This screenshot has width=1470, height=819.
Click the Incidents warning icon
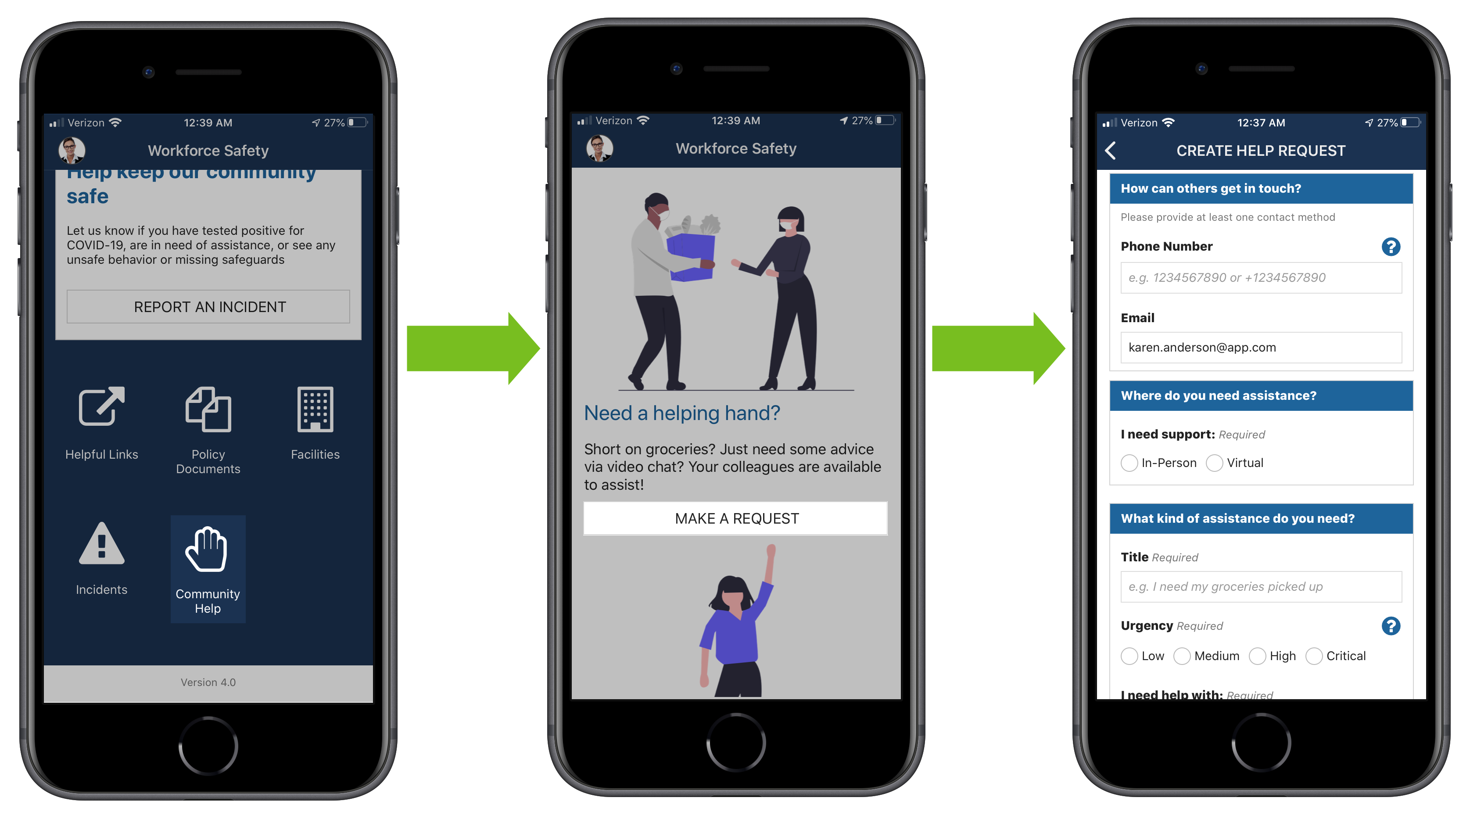coord(102,547)
